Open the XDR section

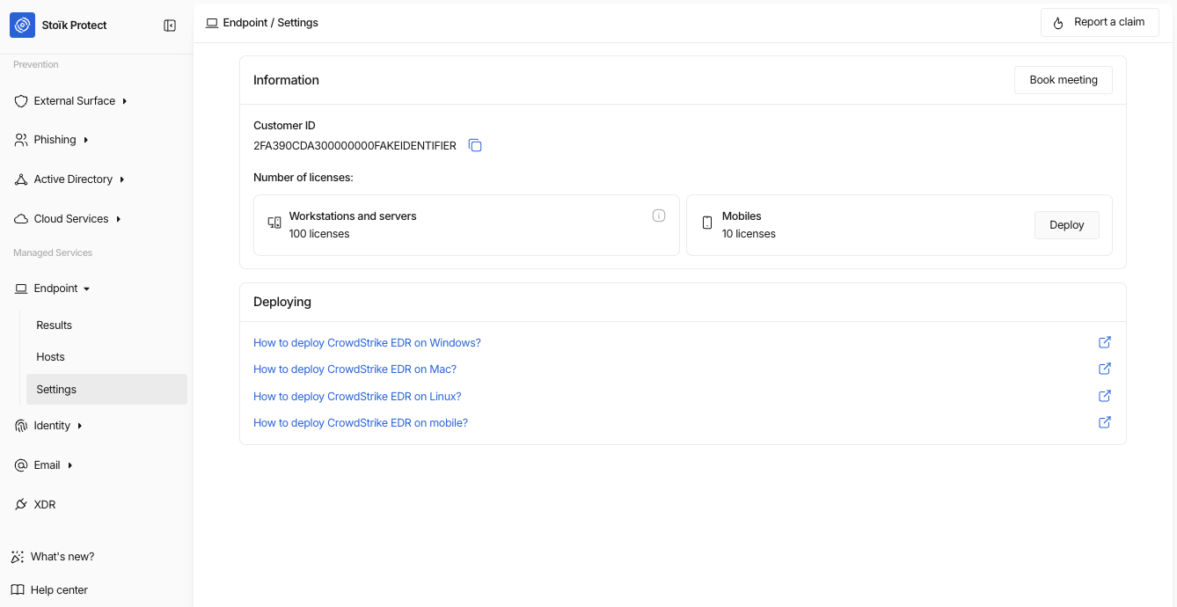[44, 505]
